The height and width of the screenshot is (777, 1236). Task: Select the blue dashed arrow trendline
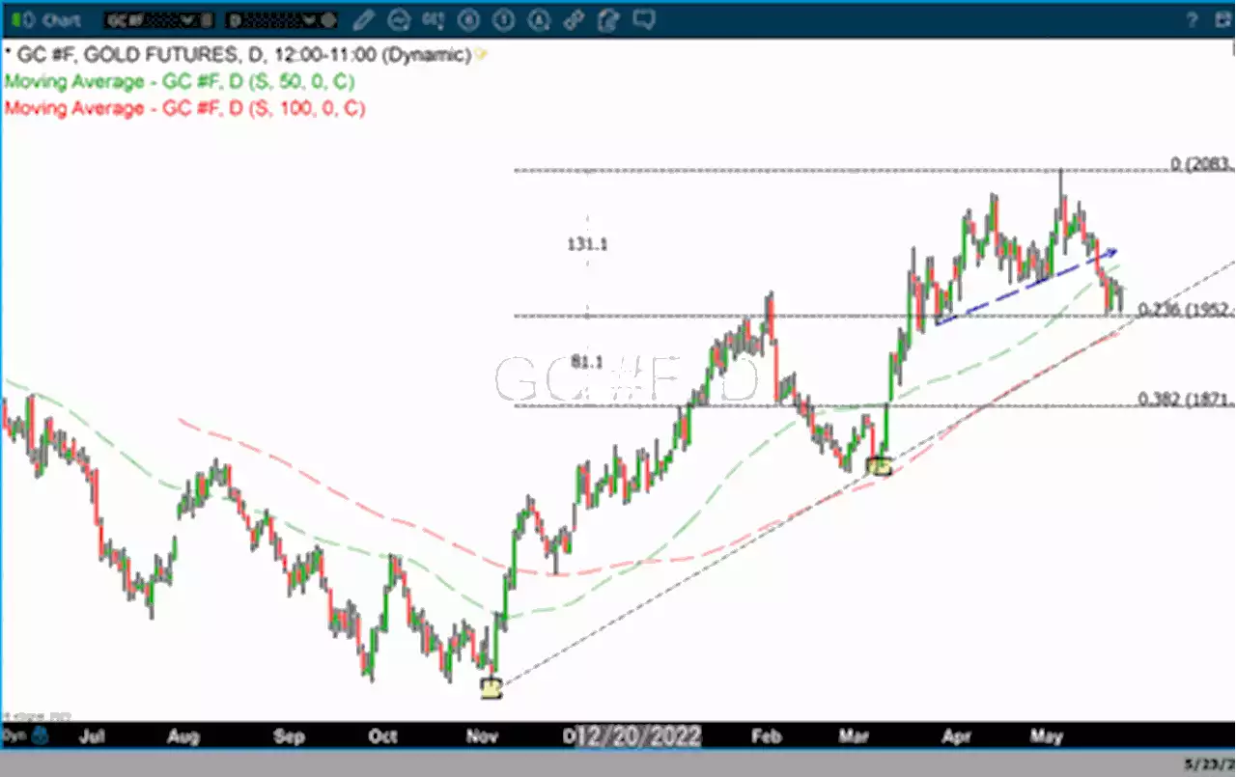pyautogui.click(x=1026, y=287)
